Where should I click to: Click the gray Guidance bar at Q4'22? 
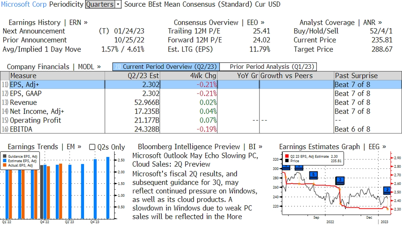(x=42, y=192)
